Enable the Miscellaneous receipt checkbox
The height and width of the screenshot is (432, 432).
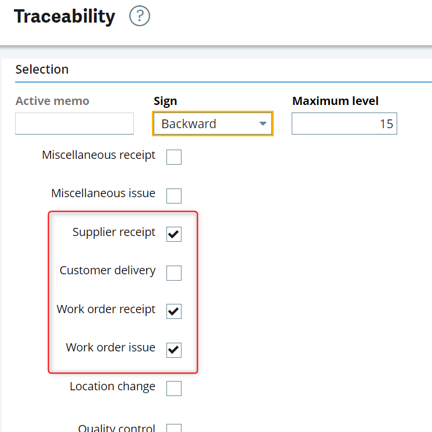point(174,157)
